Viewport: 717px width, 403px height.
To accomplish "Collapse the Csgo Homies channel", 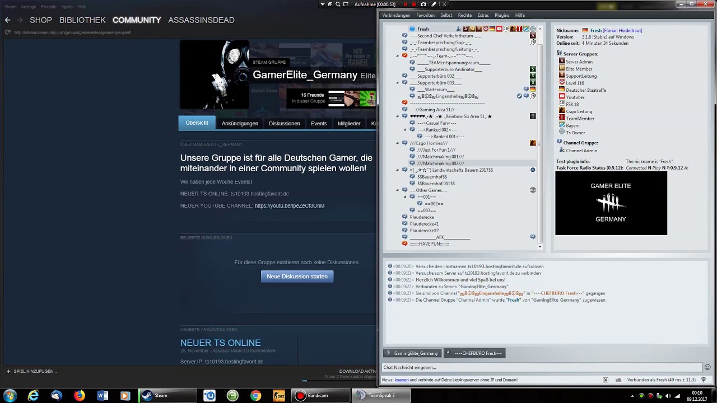I will [398, 143].
